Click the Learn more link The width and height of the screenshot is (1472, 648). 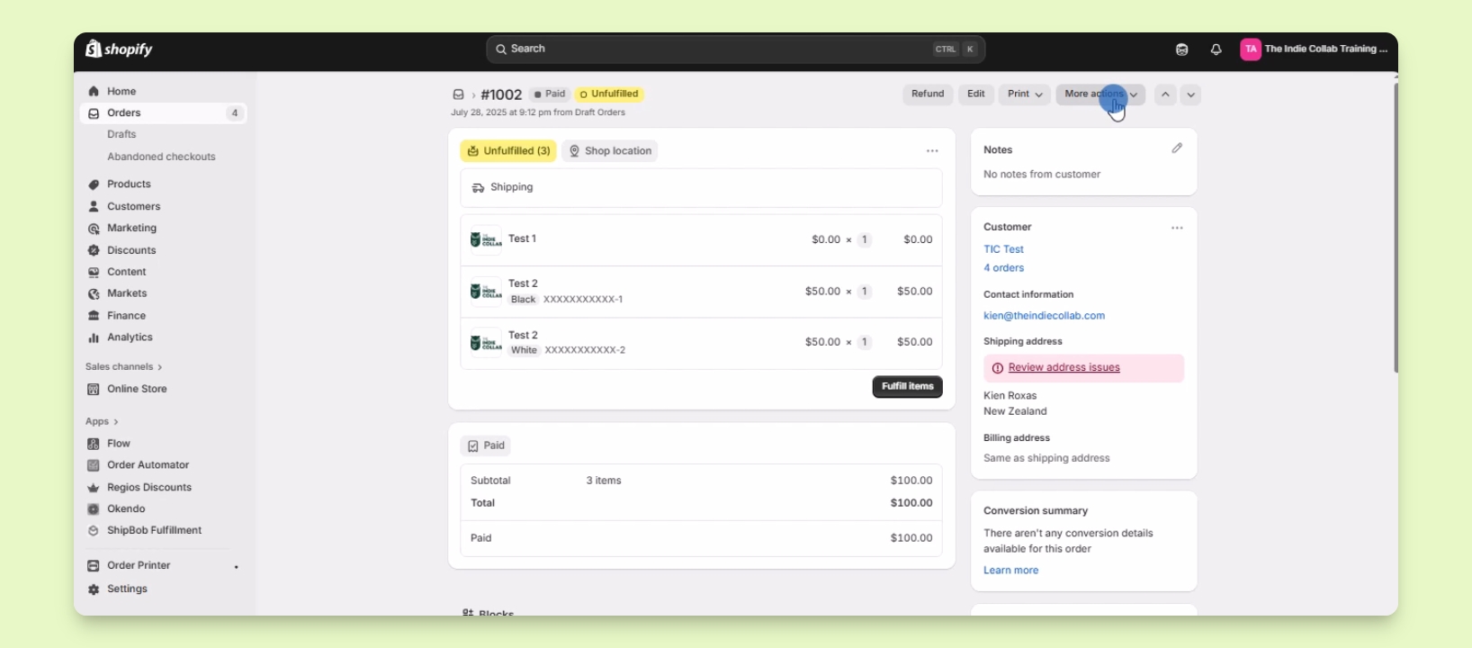[x=1010, y=571]
